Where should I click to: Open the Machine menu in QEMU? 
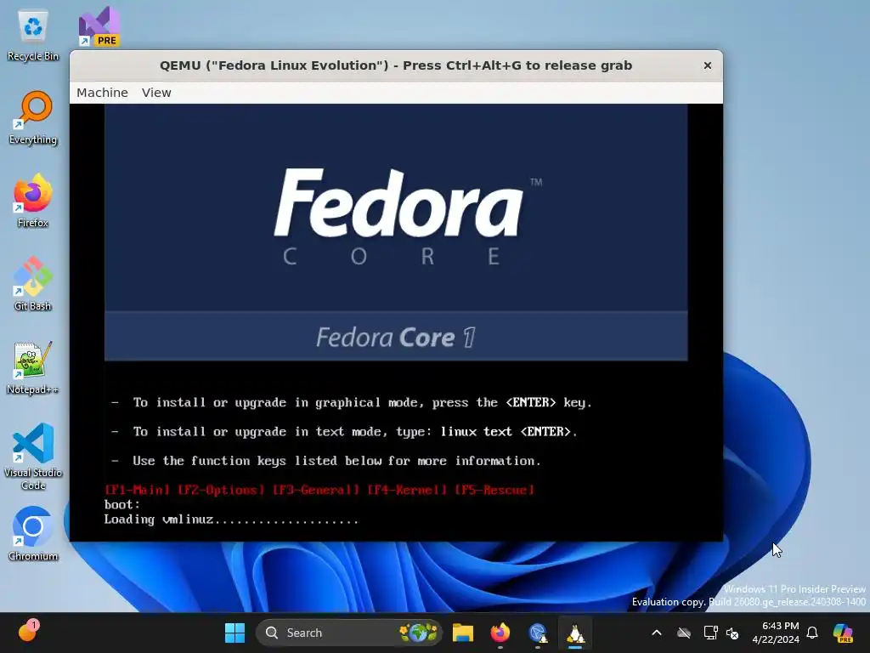pos(102,93)
